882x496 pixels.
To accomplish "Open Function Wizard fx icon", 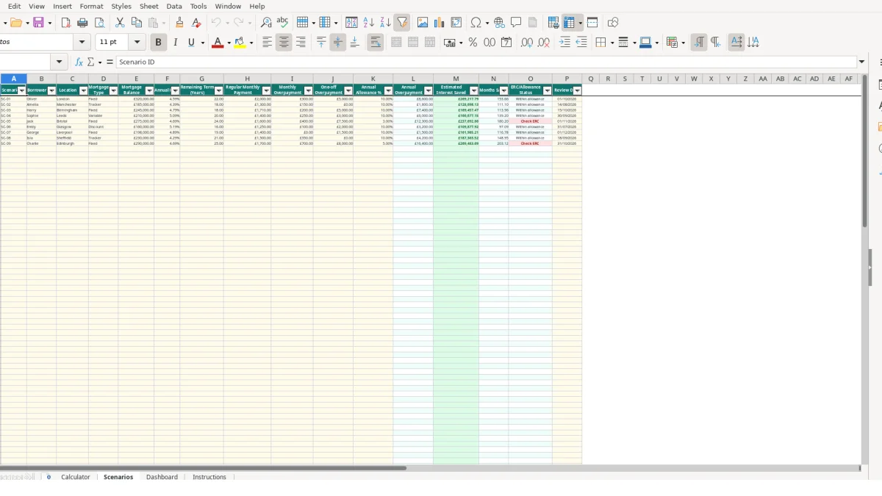I will [x=79, y=62].
